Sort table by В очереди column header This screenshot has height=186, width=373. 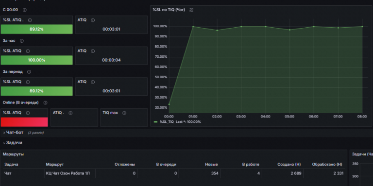tap(166, 164)
